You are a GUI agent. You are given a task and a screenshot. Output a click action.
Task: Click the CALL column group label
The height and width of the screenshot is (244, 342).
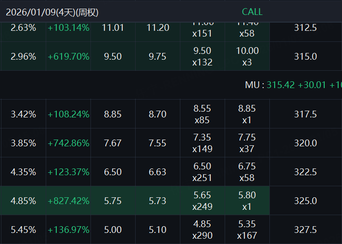(252, 12)
